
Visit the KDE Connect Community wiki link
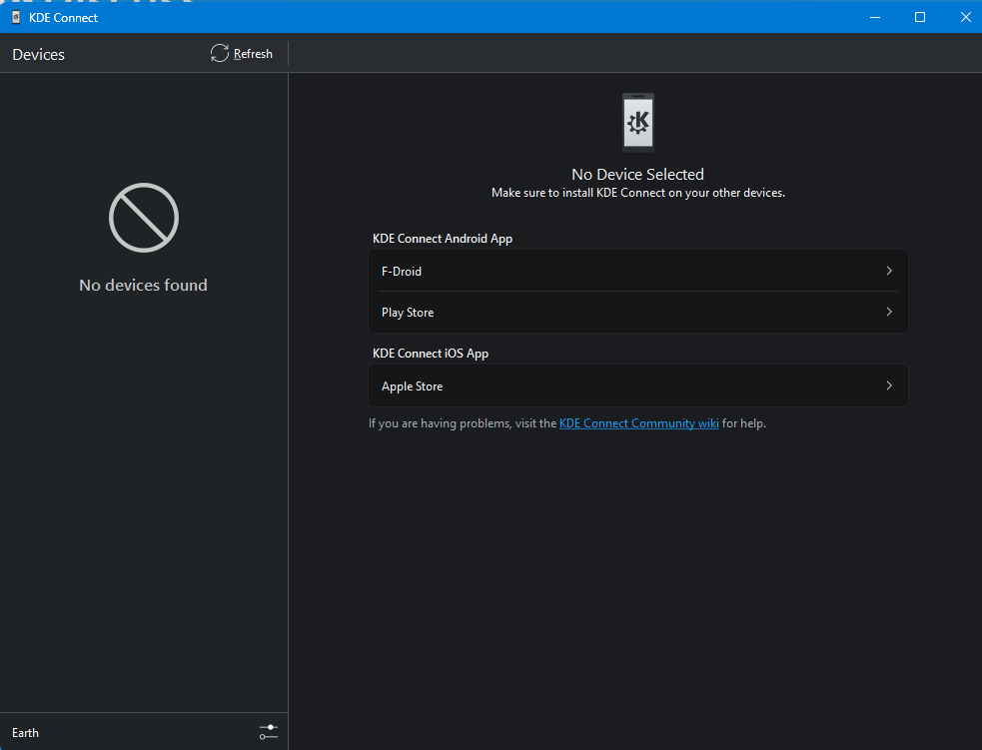point(638,423)
